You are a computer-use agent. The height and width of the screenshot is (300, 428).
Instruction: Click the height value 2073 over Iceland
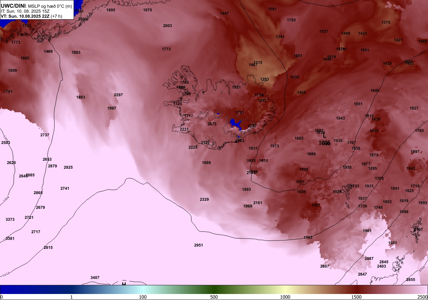[212, 124]
